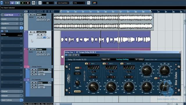Mute the MINUS track
The width and height of the screenshot is (186, 105).
pyautogui.click(x=31, y=15)
